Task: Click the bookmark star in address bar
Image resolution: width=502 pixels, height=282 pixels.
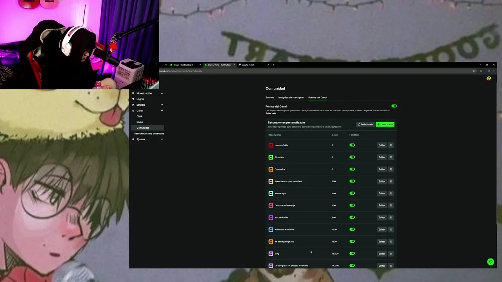Action: 474,71
